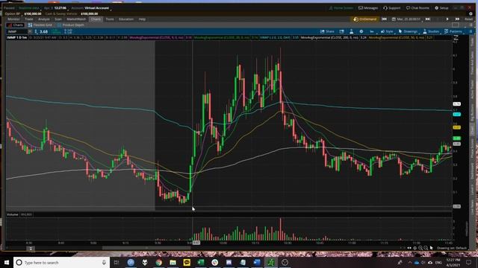Open Messages

click(368, 8)
